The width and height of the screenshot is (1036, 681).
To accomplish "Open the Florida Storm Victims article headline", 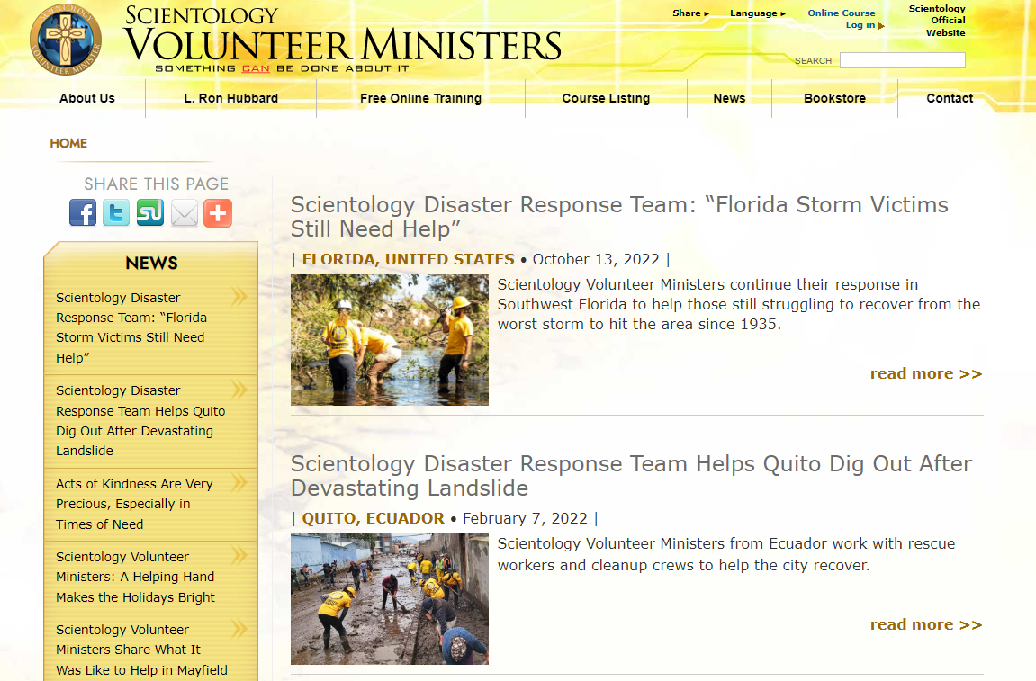I will 619,217.
